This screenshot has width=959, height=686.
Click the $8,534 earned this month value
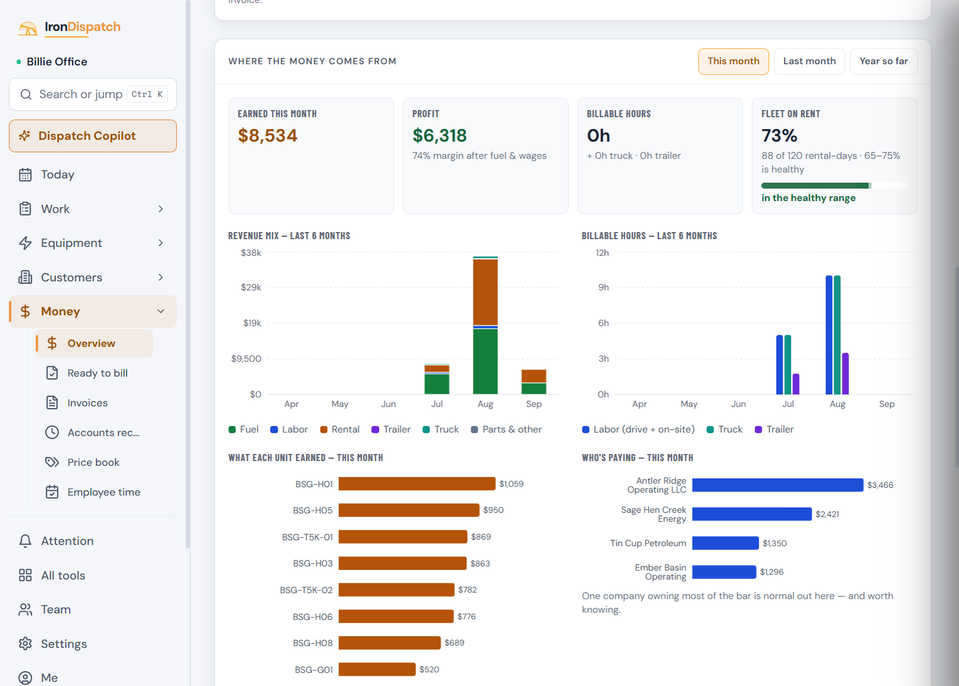(268, 136)
